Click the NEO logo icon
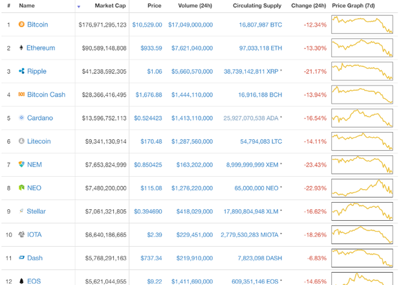 (x=21, y=187)
